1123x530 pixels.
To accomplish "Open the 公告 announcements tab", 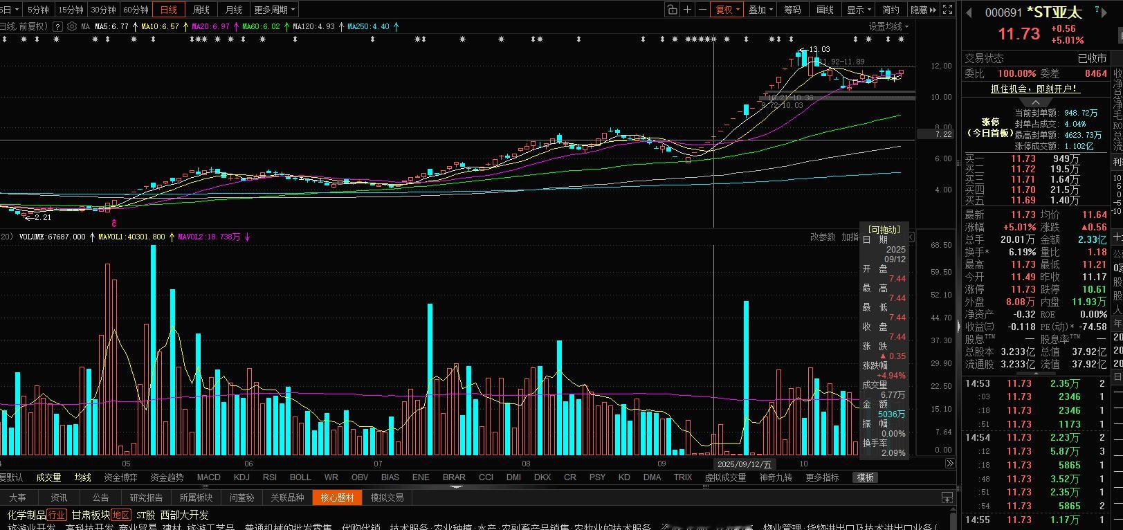I will tap(100, 497).
